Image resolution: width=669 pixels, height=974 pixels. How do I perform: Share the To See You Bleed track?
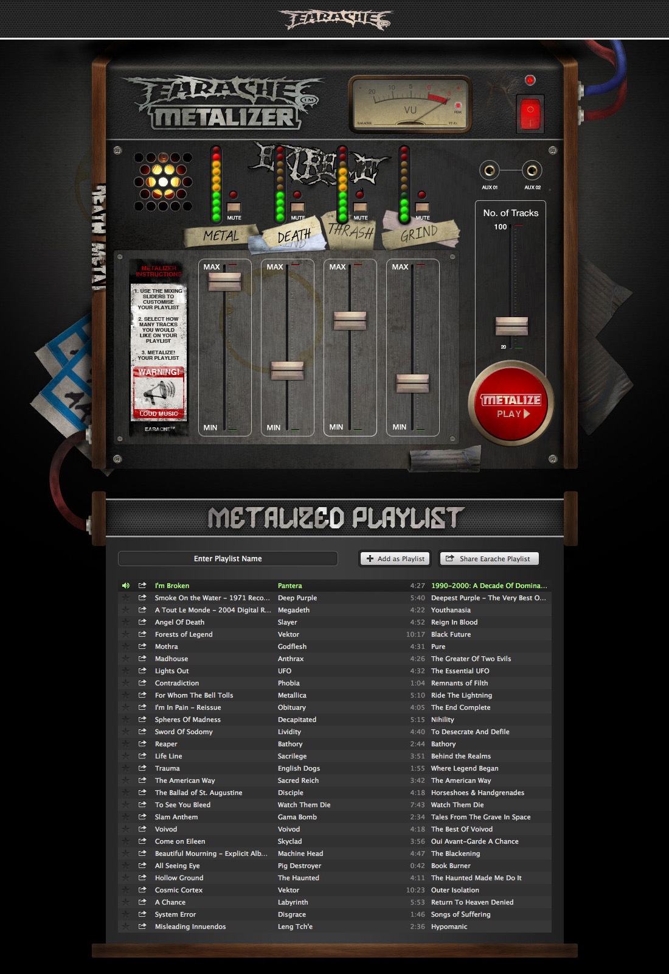point(142,805)
